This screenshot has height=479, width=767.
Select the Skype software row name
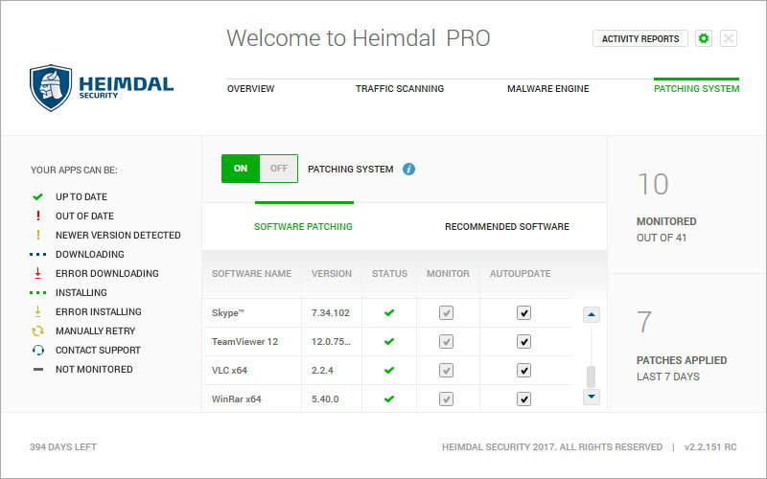227,313
